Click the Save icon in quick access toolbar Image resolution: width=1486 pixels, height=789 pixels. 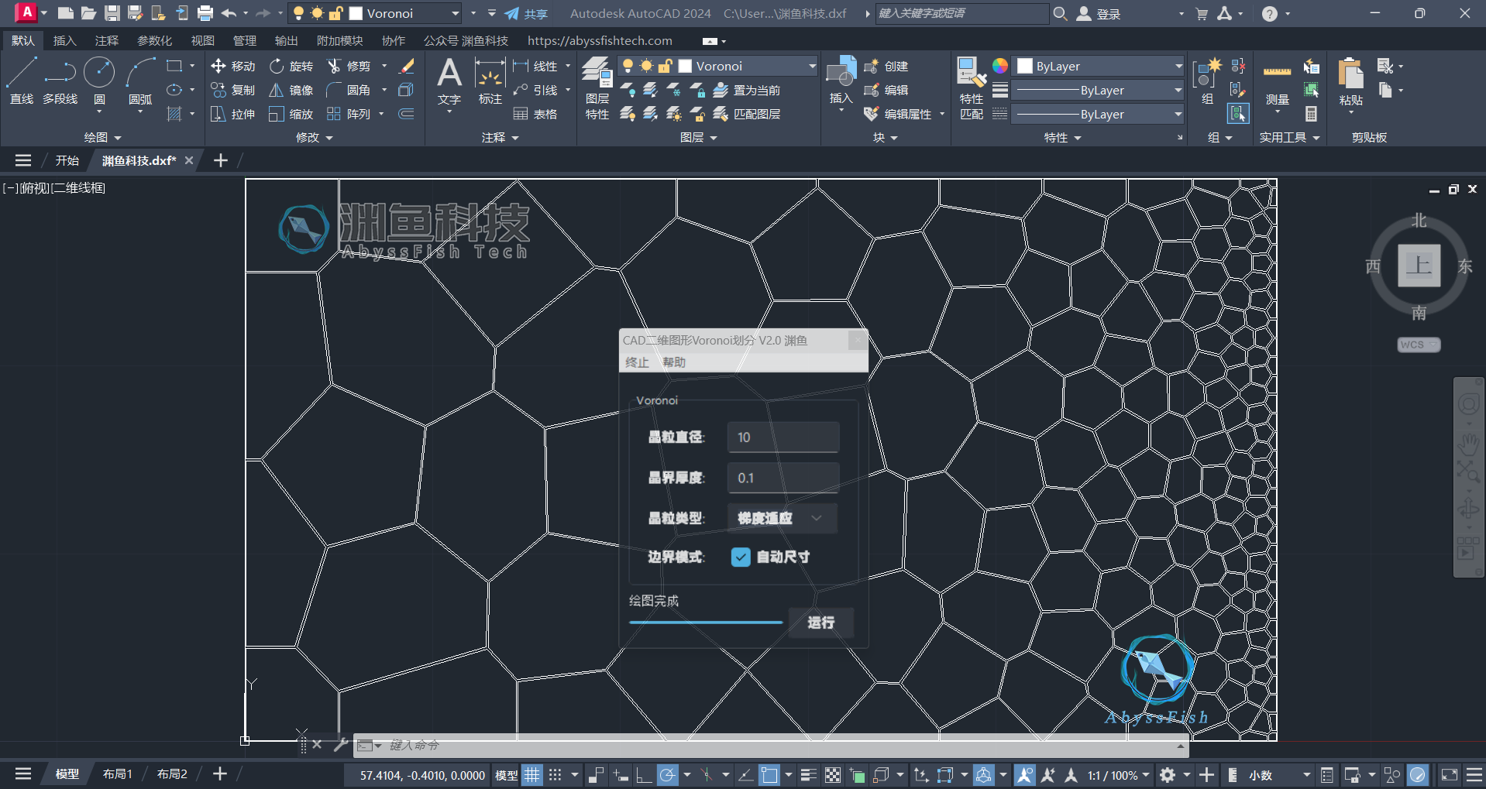point(112,13)
